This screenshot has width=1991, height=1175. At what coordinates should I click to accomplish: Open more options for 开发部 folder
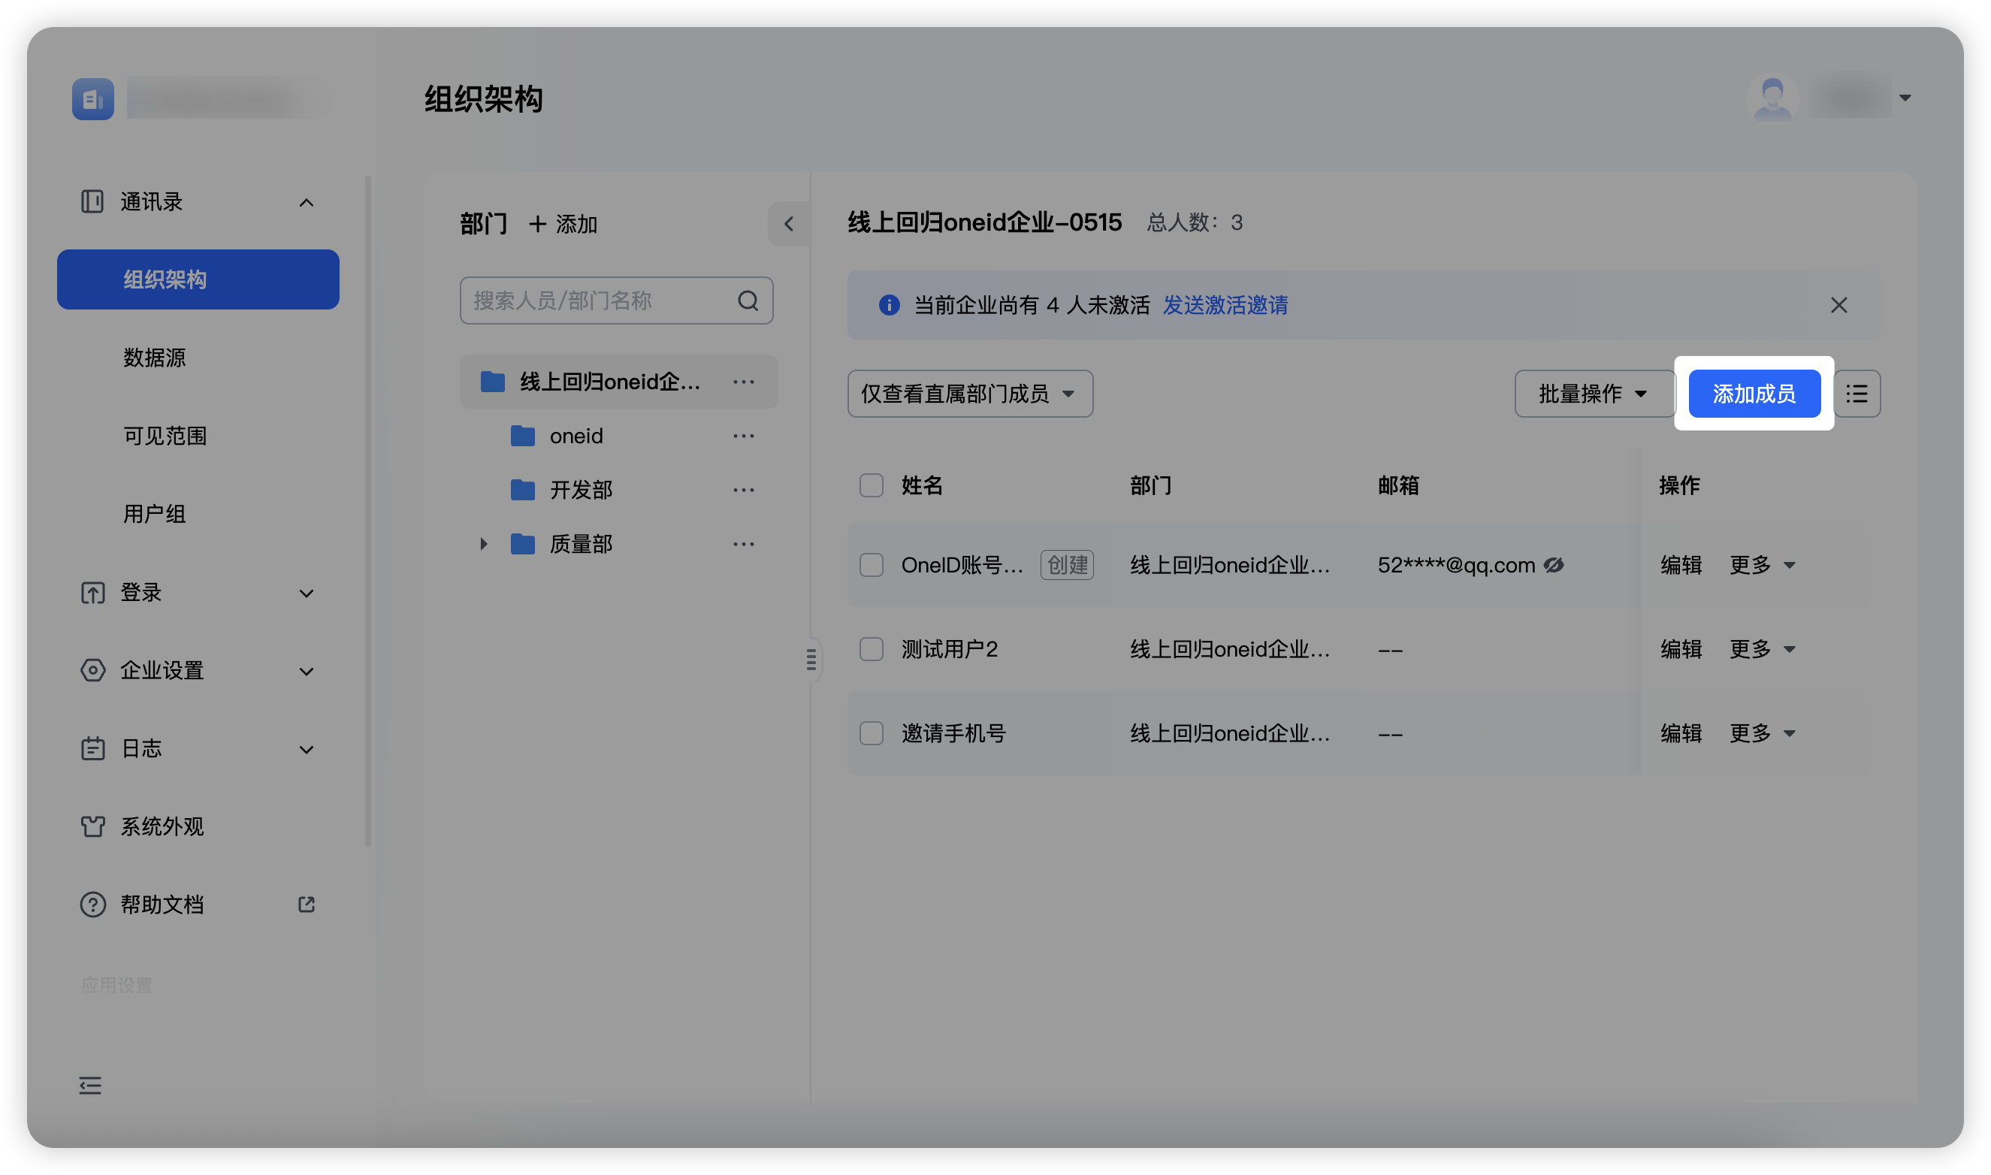tap(743, 490)
